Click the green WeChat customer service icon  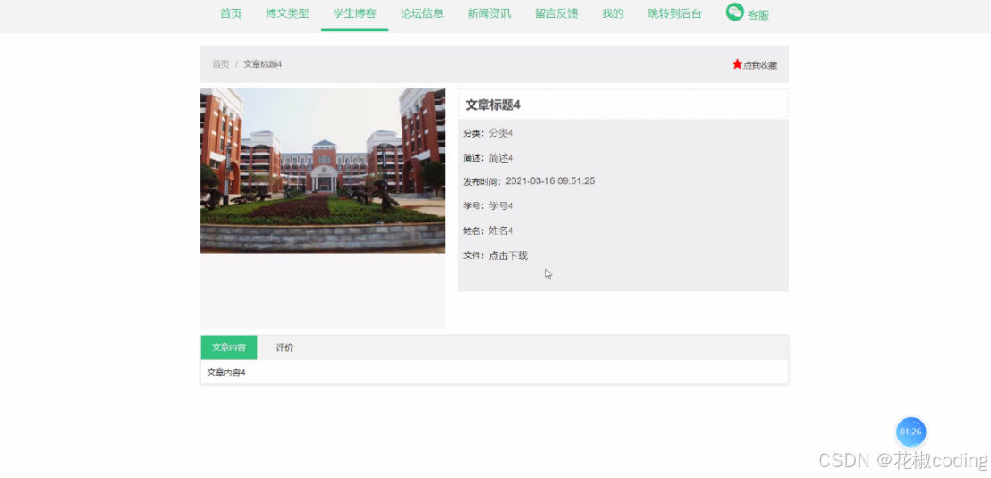[x=734, y=12]
